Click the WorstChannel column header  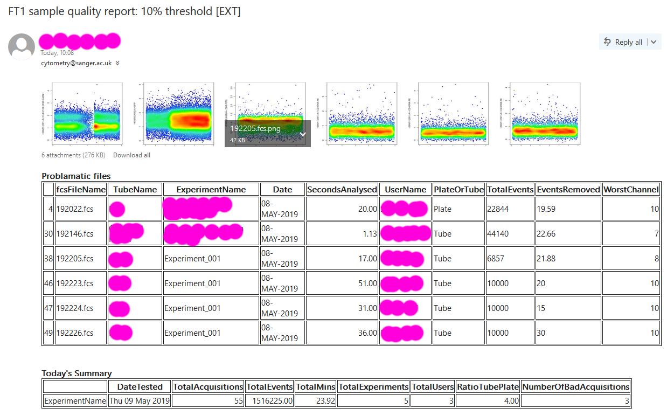(631, 189)
